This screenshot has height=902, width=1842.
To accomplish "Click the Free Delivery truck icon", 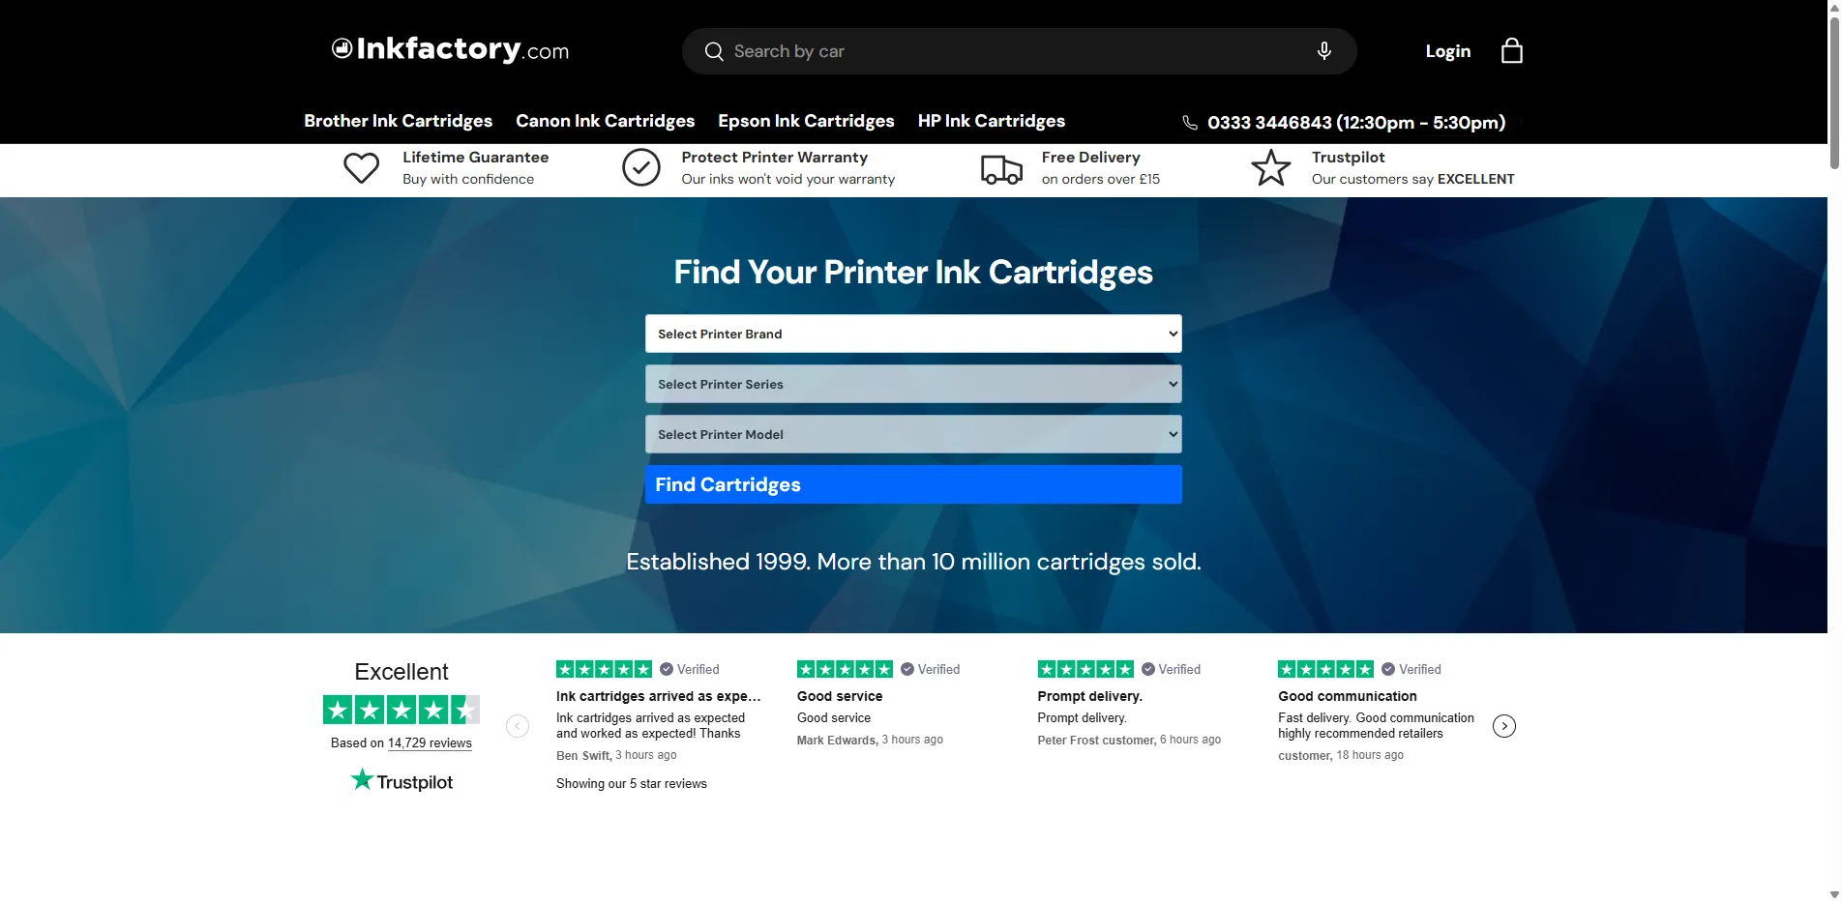I will tap(1001, 169).
